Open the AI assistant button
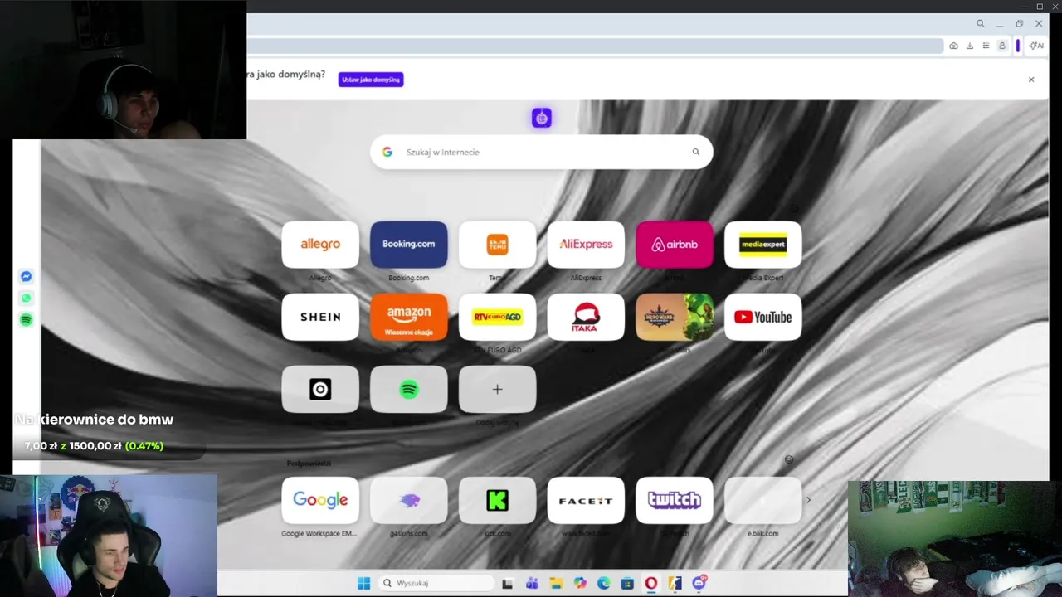This screenshot has width=1062, height=597. [x=1036, y=46]
